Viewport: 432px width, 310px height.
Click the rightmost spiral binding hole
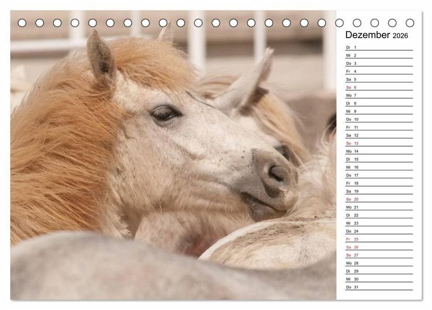click(x=410, y=23)
